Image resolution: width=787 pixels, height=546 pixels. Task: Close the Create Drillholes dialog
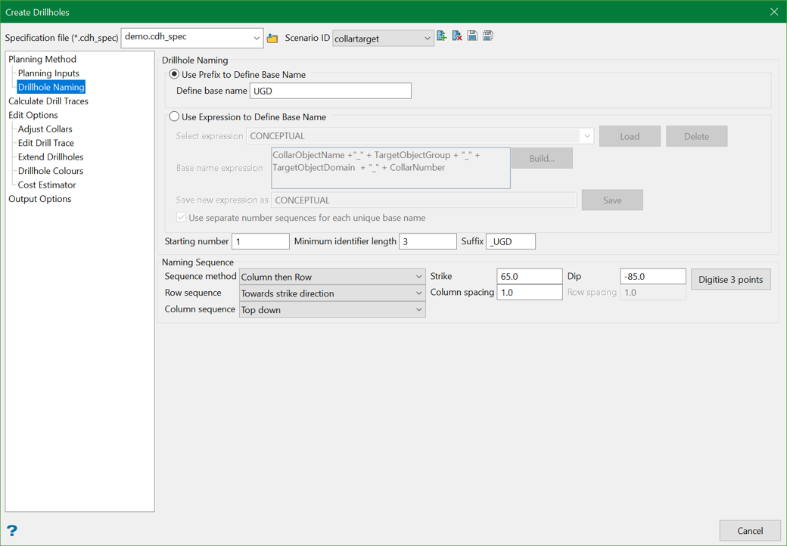point(773,12)
